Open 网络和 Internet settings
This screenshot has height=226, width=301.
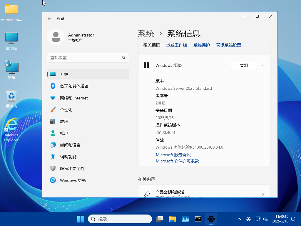[88, 98]
